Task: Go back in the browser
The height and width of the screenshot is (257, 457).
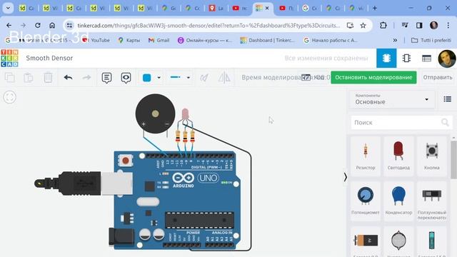Action: pyautogui.click(x=9, y=26)
